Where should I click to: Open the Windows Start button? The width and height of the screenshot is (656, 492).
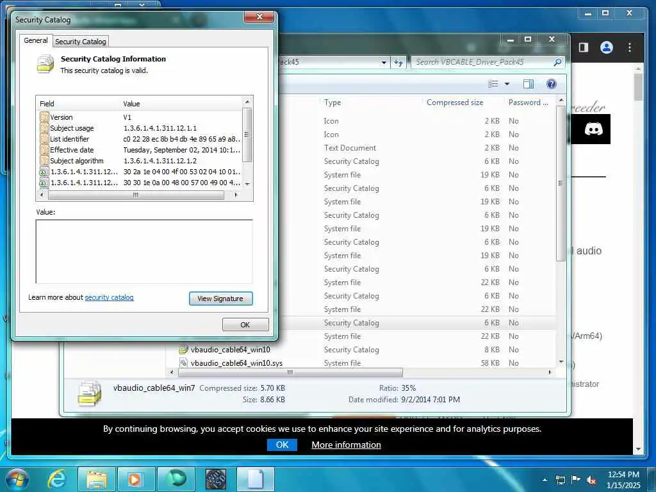17,479
